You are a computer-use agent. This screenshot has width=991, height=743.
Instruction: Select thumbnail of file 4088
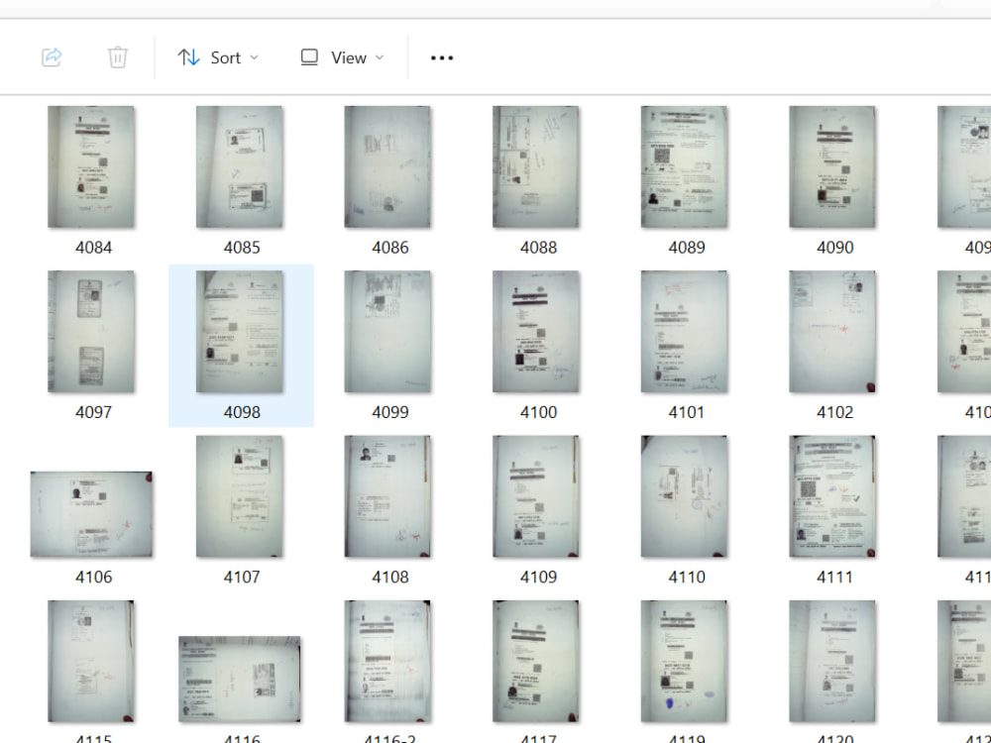[x=536, y=166]
